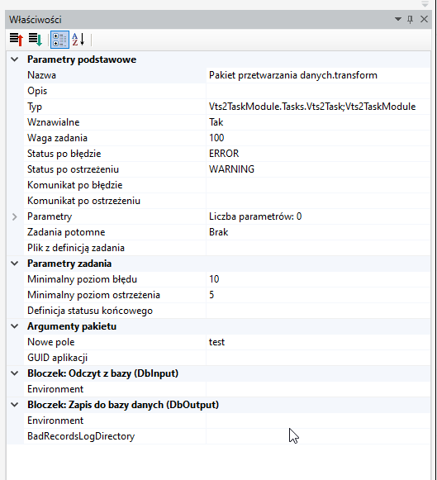437x480 pixels.
Task: Edit the Nazwa value field
Action: click(318, 75)
